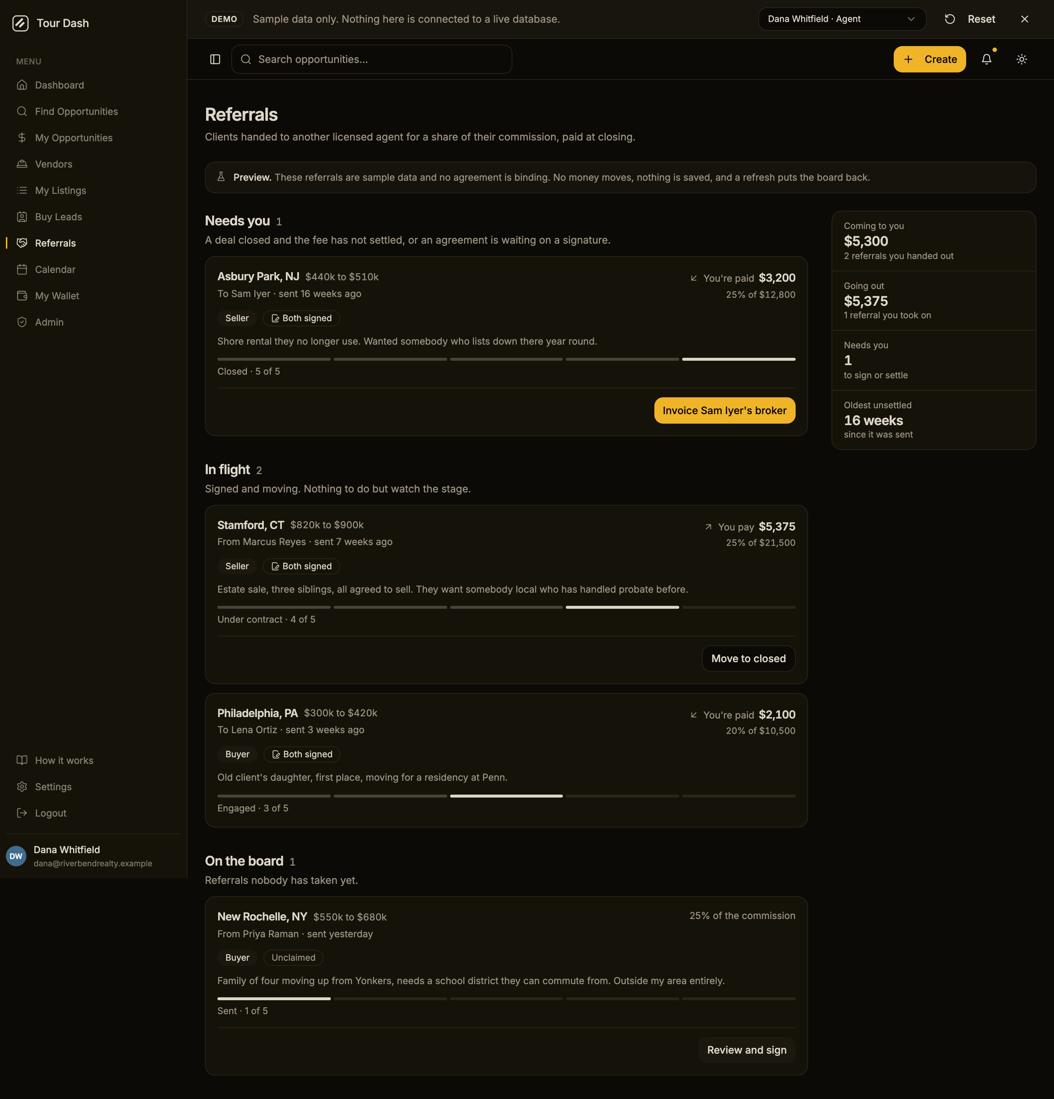Click the Admin shield icon
Viewport: 1054px width, 1099px height.
pos(22,322)
